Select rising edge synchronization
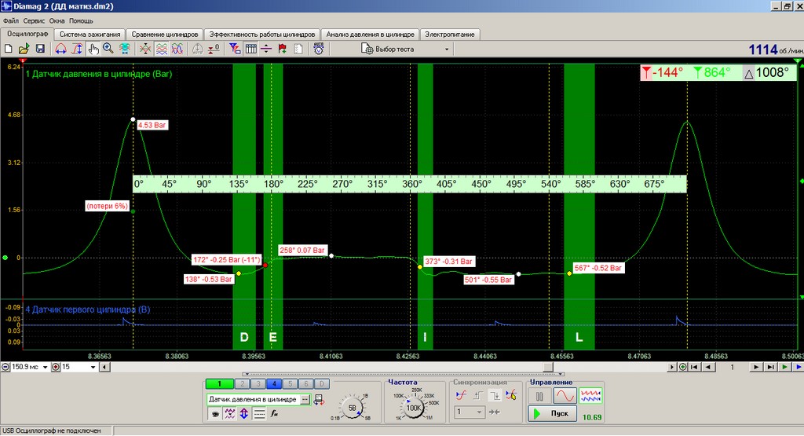The image size is (804, 436). pyautogui.click(x=478, y=395)
